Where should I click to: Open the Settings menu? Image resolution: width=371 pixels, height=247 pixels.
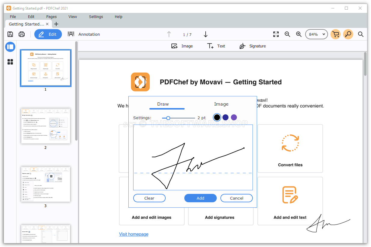96,17
